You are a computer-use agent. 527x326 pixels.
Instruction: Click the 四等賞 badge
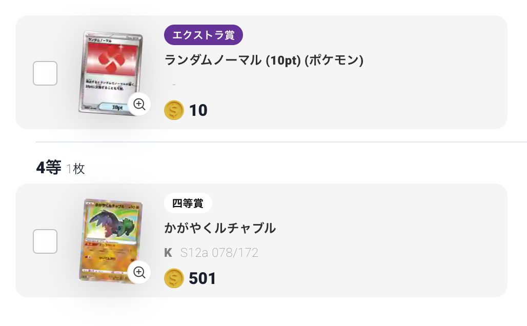click(x=188, y=203)
